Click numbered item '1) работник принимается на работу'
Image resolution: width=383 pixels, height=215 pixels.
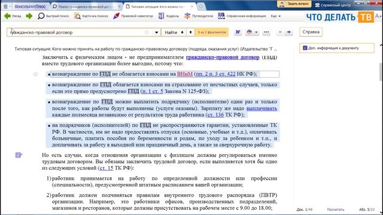tap(162, 182)
